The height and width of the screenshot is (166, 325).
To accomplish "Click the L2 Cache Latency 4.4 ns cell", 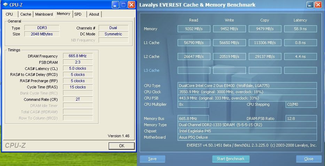I will point(301,56).
